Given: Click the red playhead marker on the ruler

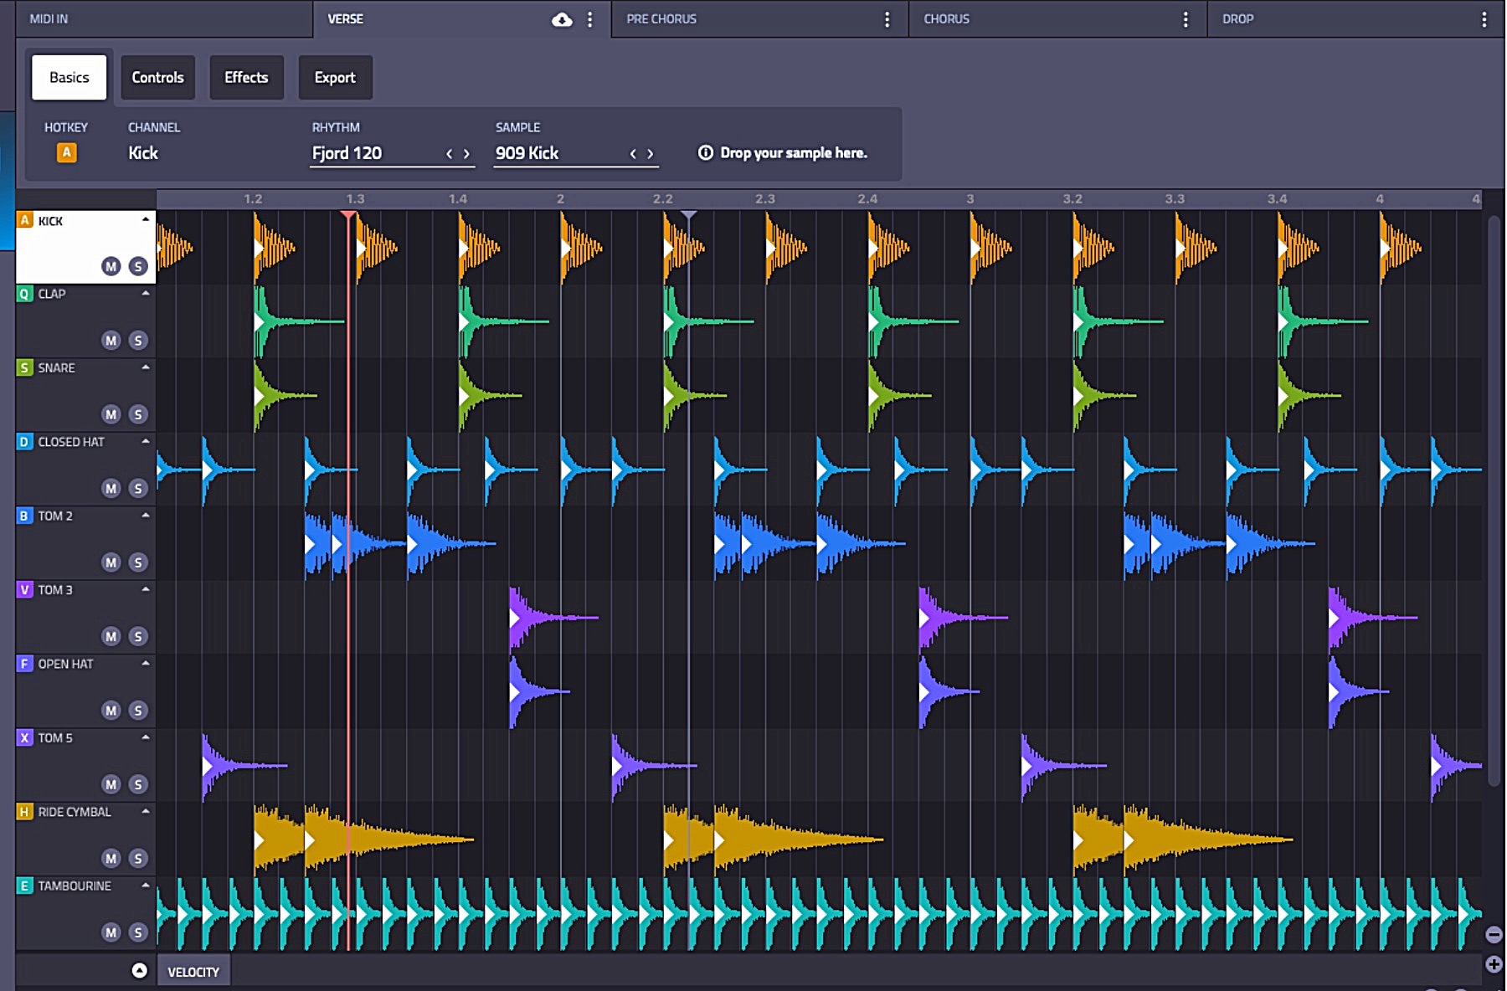Looking at the screenshot, I should click(x=348, y=215).
